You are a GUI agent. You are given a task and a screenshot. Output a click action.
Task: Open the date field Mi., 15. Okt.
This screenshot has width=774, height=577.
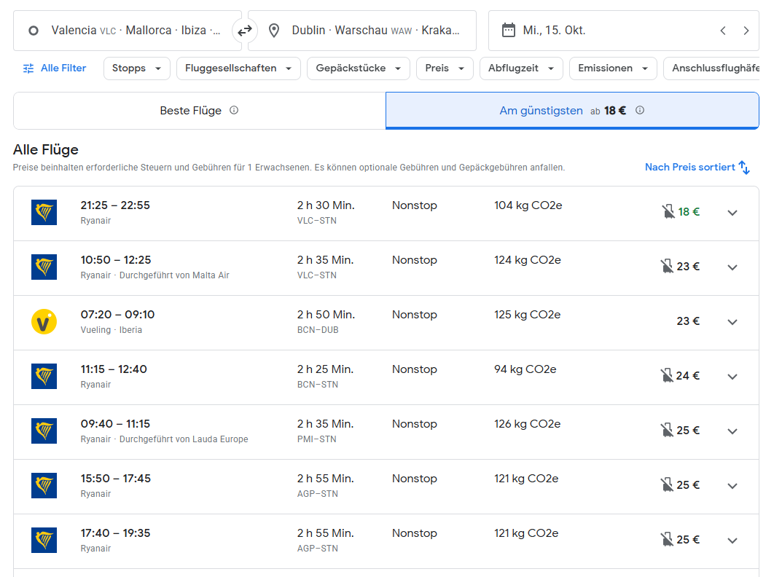point(623,31)
